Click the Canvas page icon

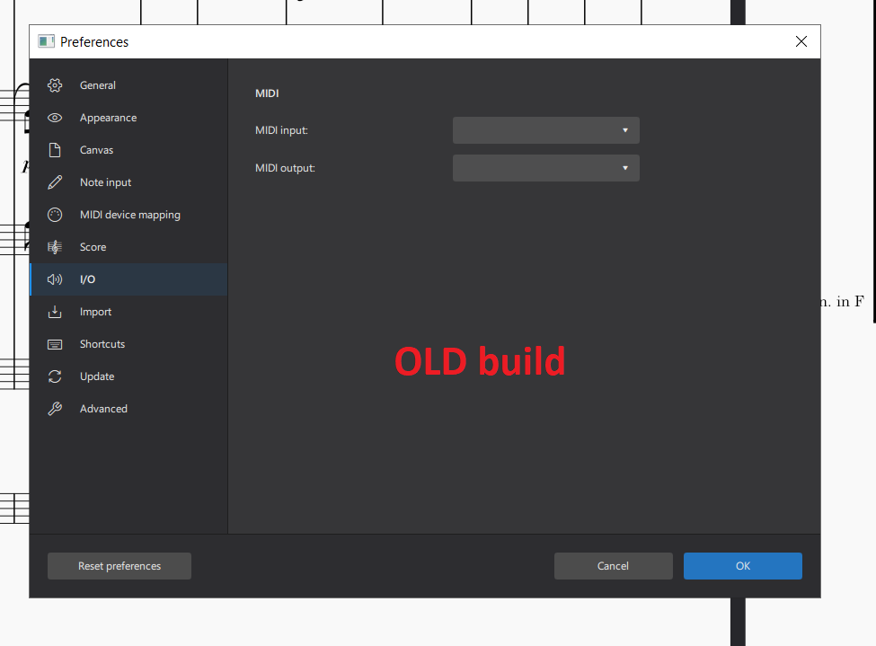[55, 150]
